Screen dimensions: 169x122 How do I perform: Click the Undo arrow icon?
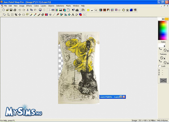click(x=20, y=10)
